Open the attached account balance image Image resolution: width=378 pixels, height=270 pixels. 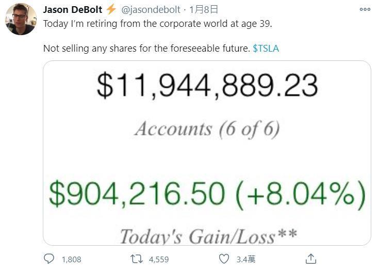point(207,153)
